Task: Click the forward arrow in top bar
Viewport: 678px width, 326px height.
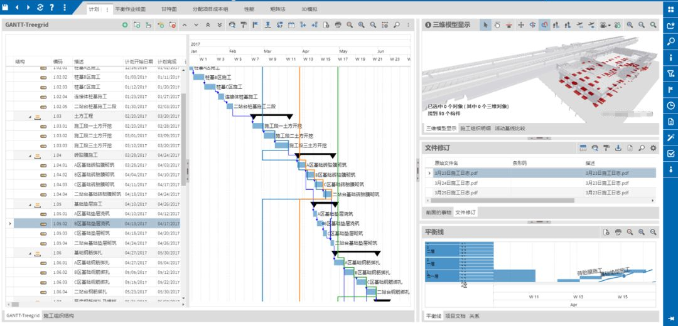Action: tap(28, 8)
